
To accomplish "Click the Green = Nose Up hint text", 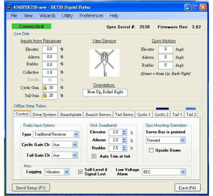I will click(x=165, y=74).
